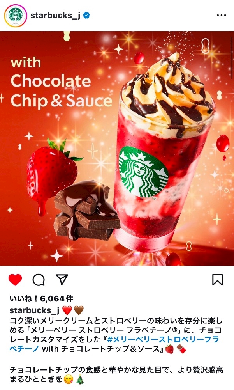Tap the red heart emoji beside username
This screenshot has width=234, height=390.
[67, 310]
